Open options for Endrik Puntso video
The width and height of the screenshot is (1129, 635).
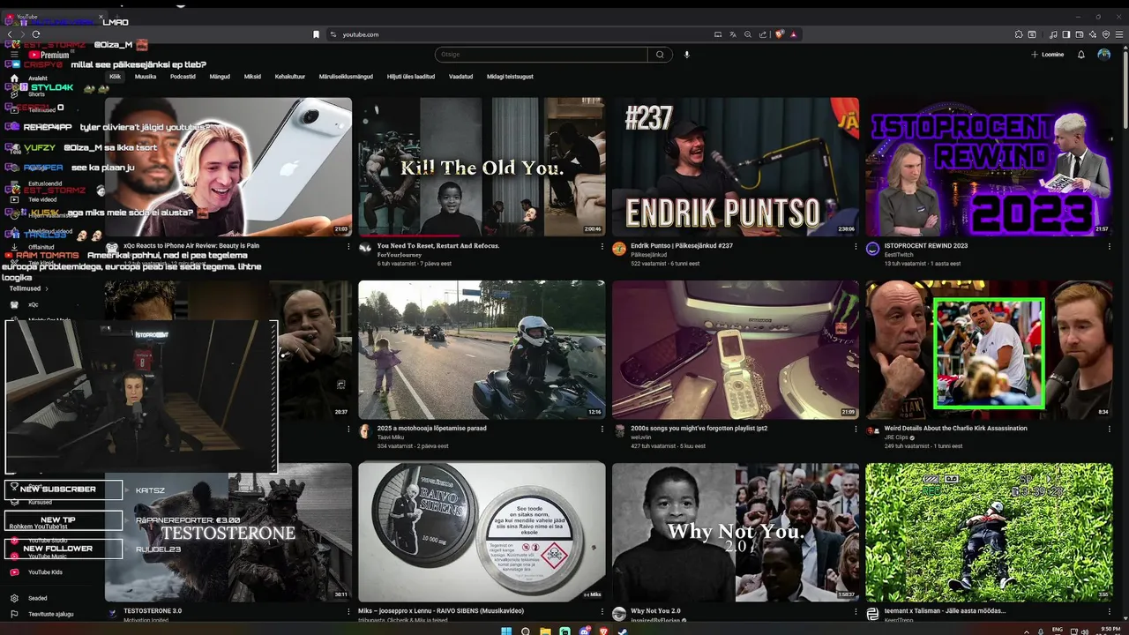click(x=856, y=246)
